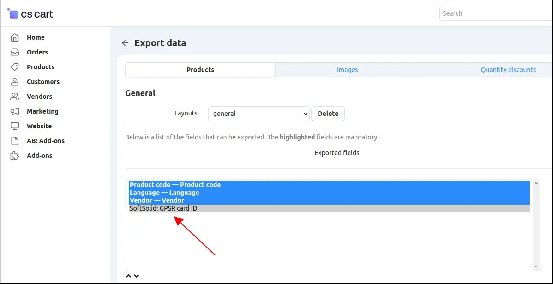Open the Marketing menu item

pos(42,111)
